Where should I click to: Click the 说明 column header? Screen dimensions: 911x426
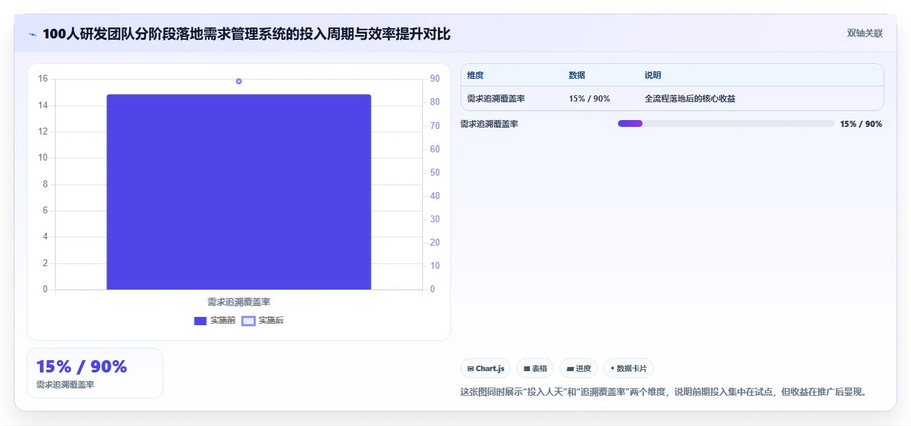653,75
